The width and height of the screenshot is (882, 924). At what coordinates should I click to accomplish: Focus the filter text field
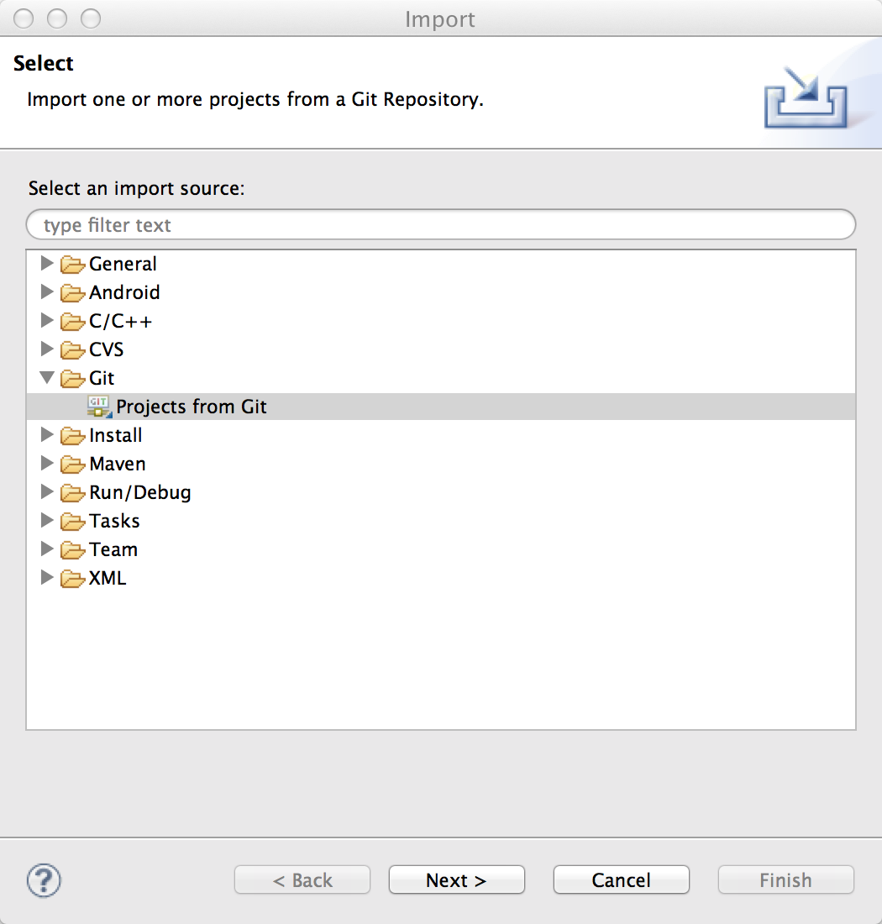[x=441, y=225]
